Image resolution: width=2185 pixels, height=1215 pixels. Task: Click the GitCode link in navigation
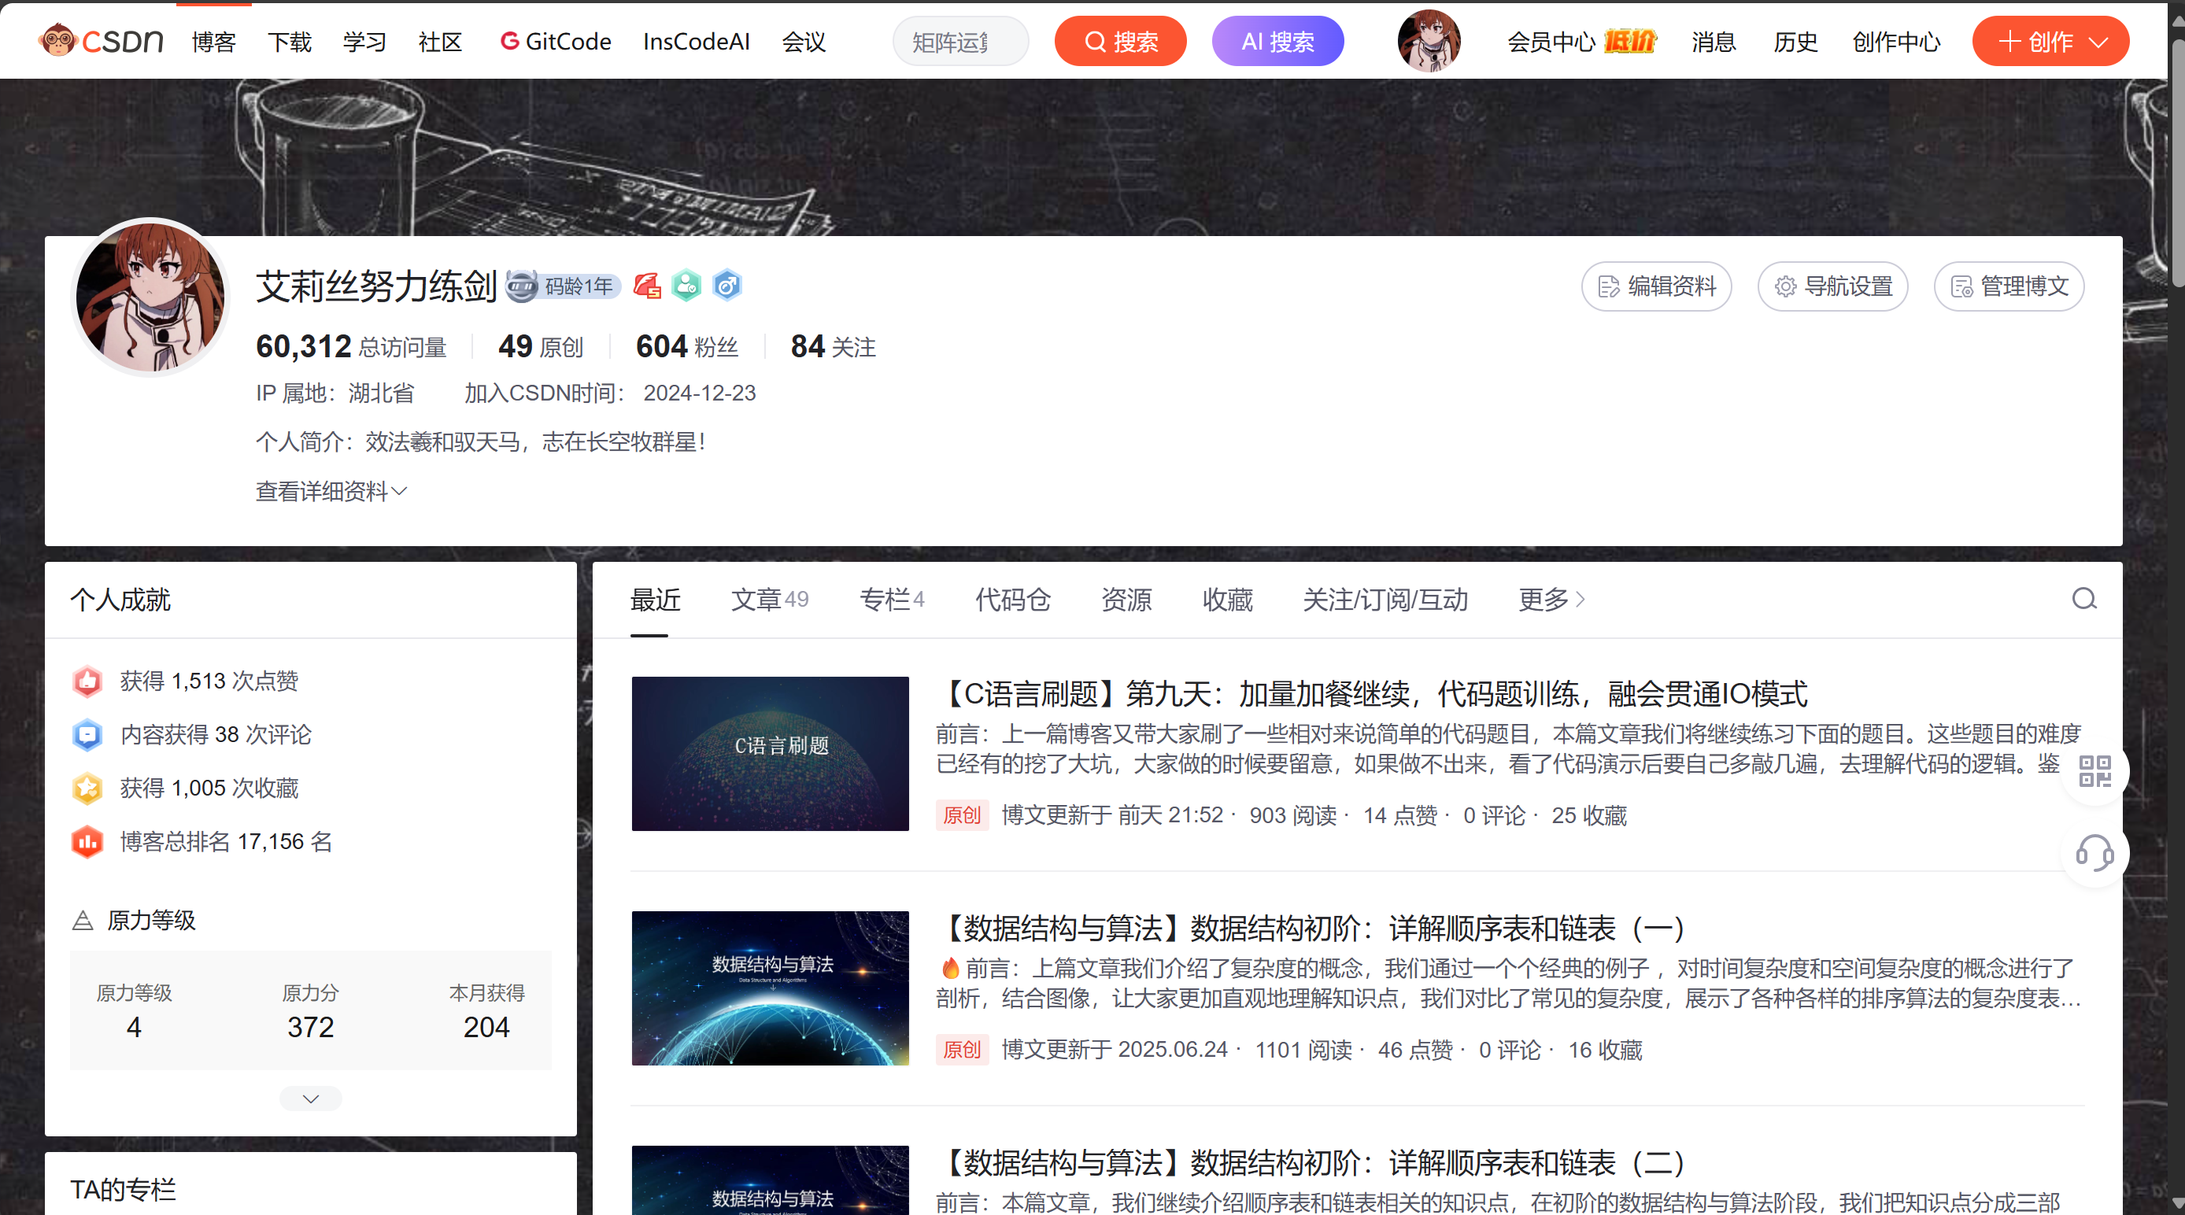coord(556,41)
